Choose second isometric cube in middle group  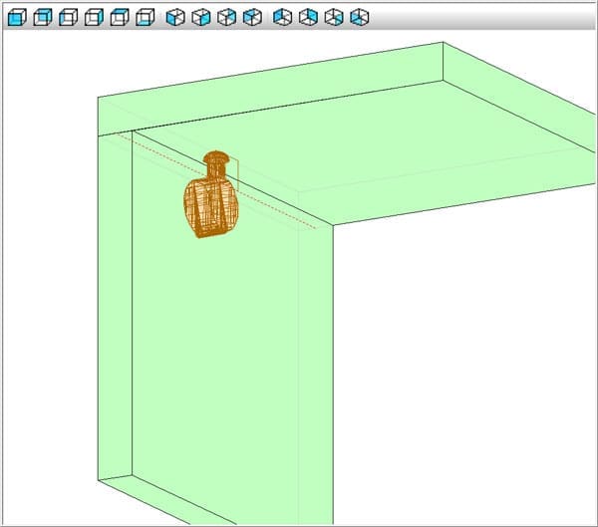(201, 17)
